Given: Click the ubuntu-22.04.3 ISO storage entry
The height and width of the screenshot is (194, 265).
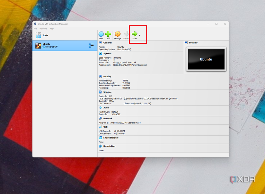Looking at the screenshot, I should point(151,99).
